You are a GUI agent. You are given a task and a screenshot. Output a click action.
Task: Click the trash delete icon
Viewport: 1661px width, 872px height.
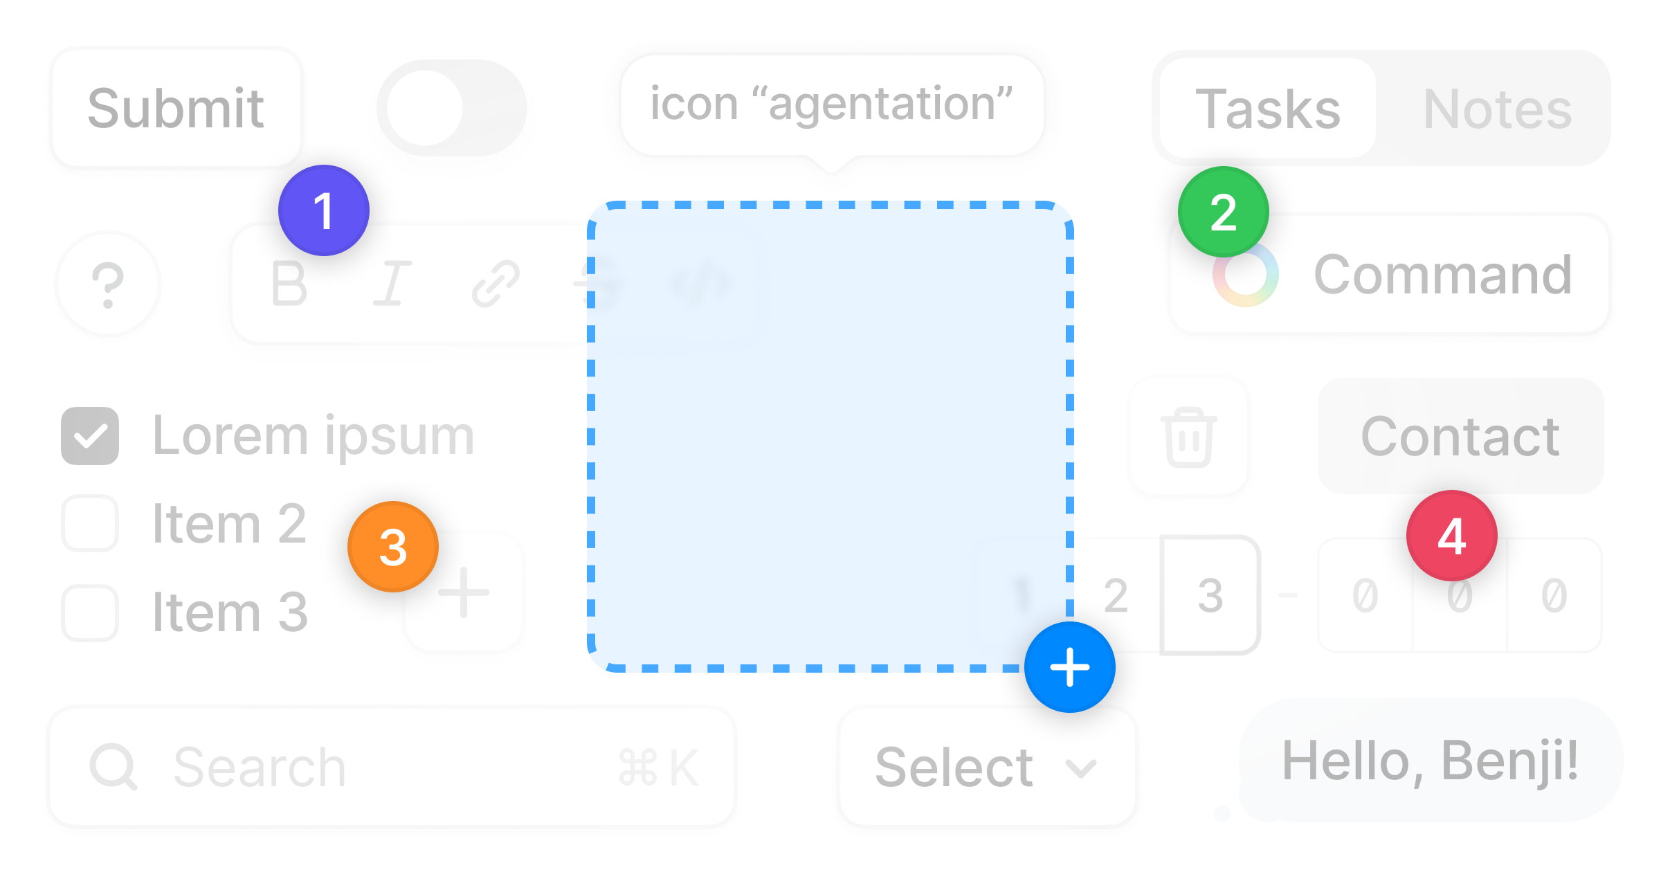tap(1189, 437)
